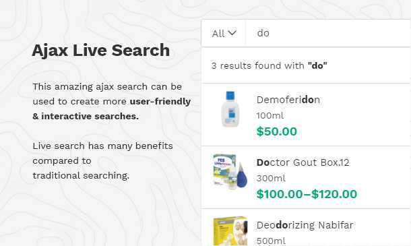Click the bold "user-friendly" text
This screenshot has height=246, width=411.
pos(160,102)
